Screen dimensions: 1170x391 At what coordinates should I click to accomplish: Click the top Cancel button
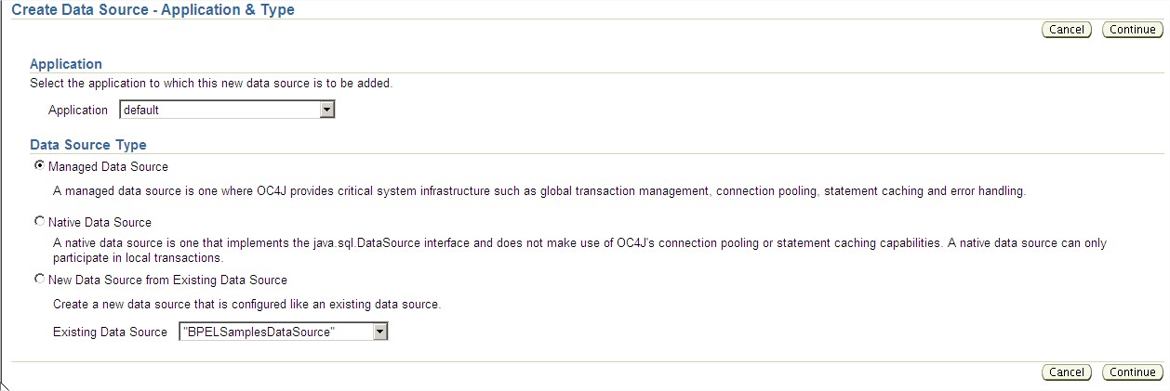point(1066,30)
